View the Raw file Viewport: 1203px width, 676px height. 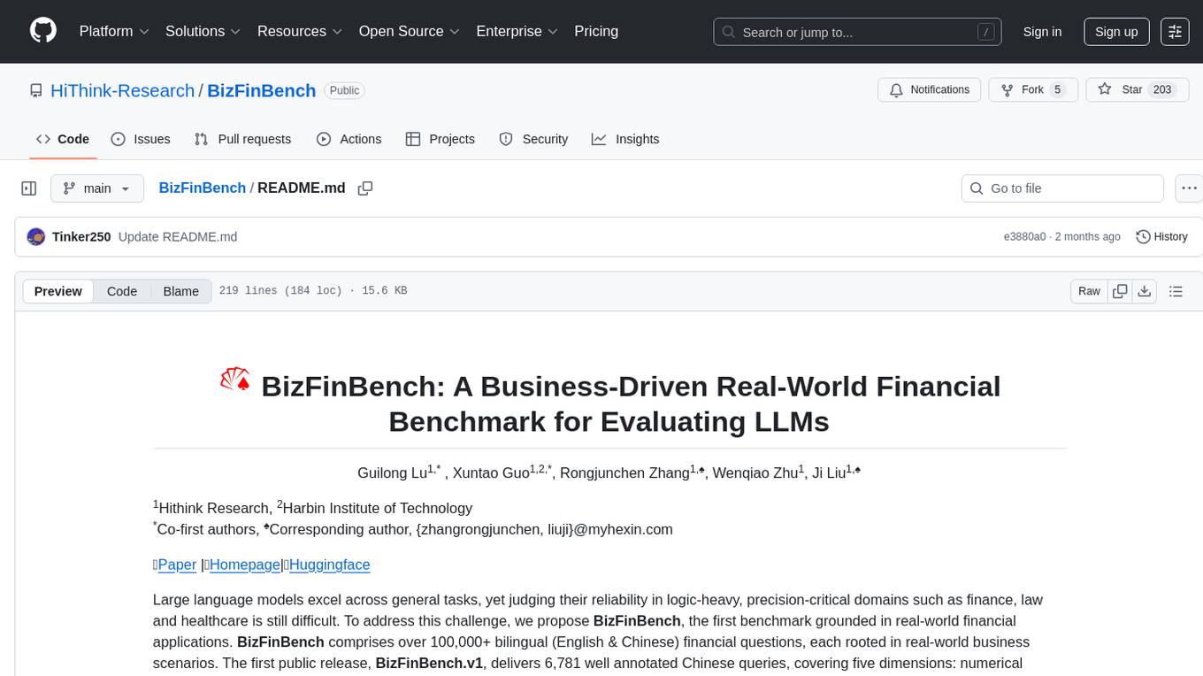click(x=1089, y=291)
